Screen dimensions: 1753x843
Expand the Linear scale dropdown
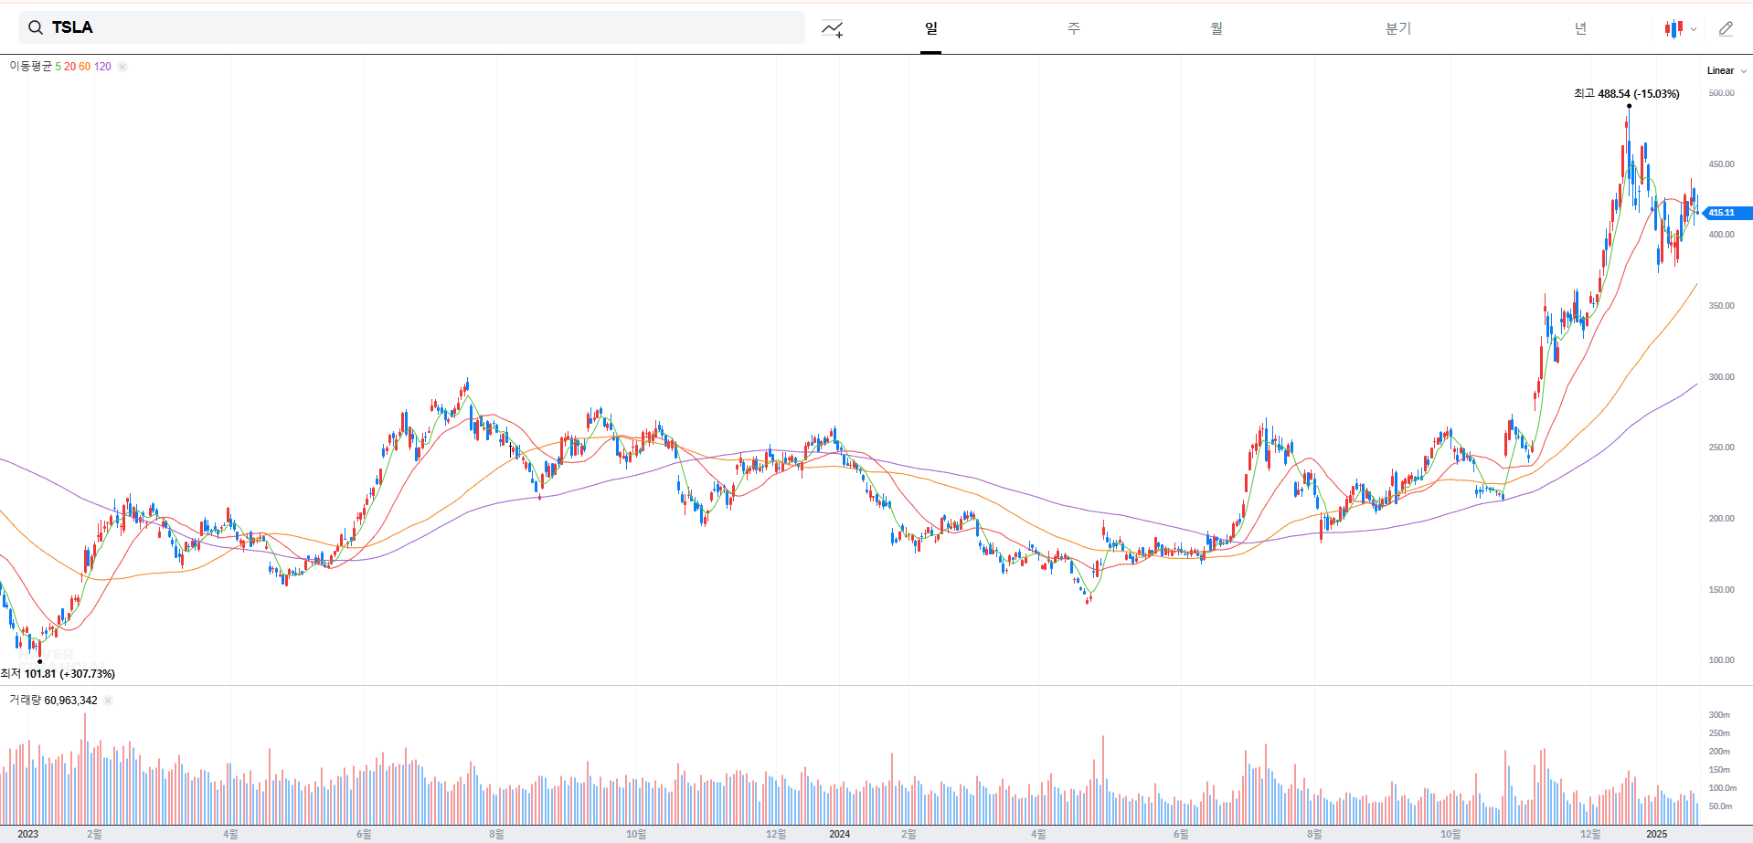[1726, 70]
